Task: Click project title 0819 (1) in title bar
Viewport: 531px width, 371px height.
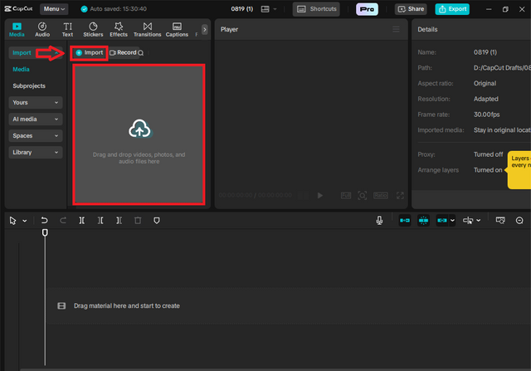Action: pos(241,9)
